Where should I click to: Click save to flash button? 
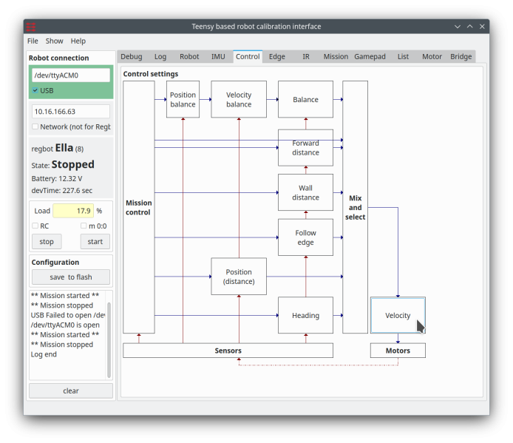tap(71, 277)
